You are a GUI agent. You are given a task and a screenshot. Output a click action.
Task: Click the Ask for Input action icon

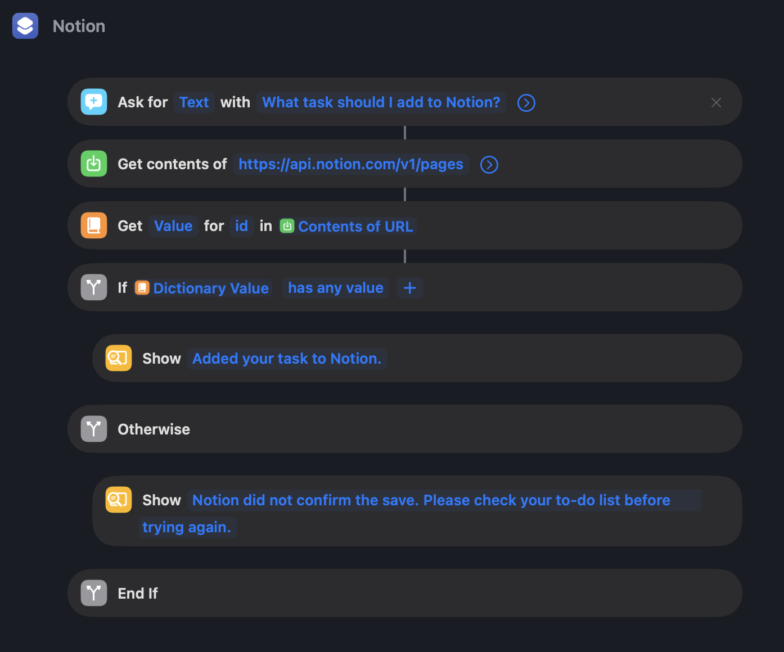(94, 102)
